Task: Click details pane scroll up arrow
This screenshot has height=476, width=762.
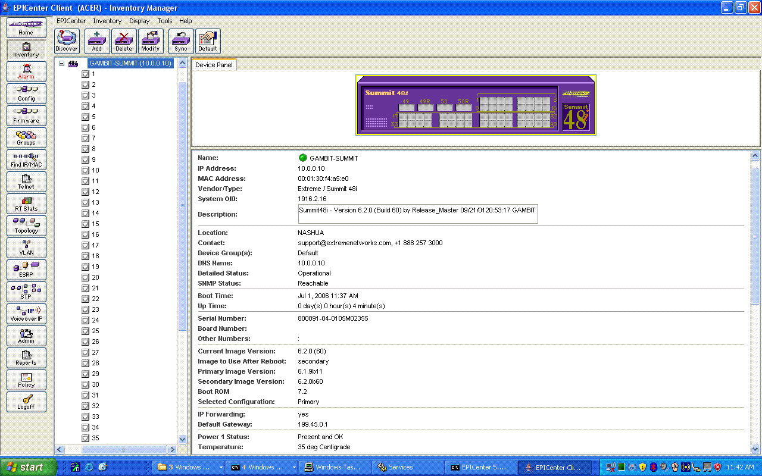Action: tap(755, 155)
